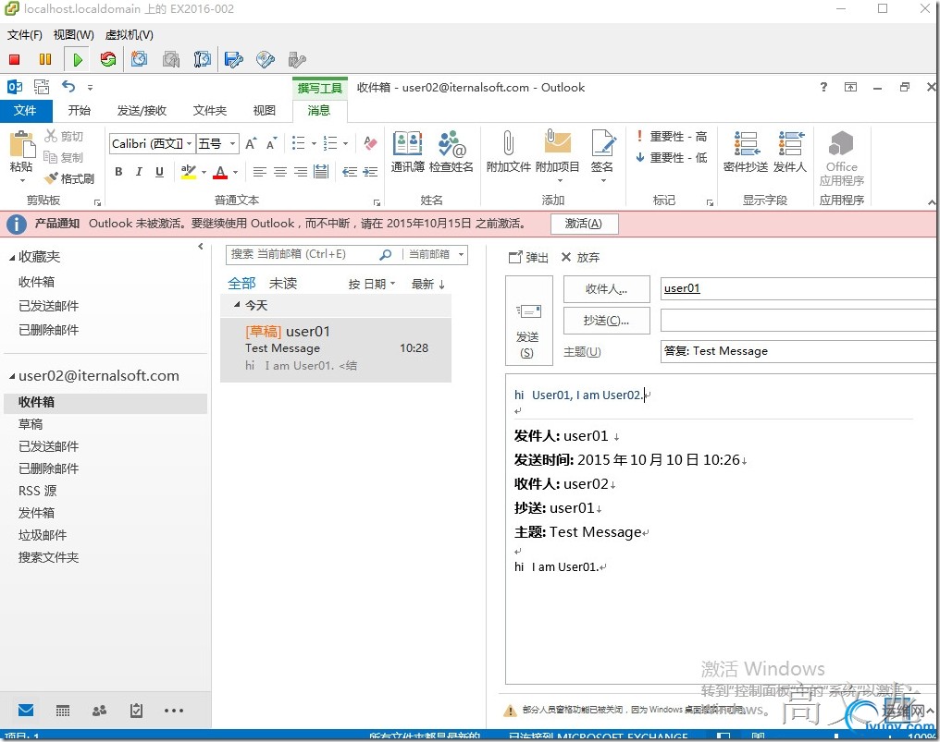
Task: Click the subject field with 答复: Test Message
Action: coord(799,351)
